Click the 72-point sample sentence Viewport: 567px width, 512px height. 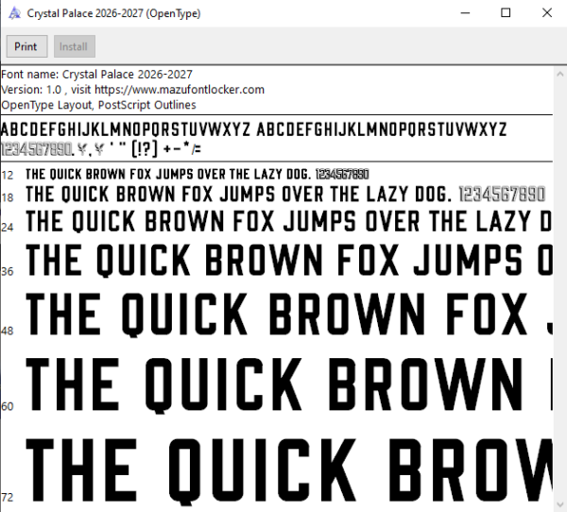(288, 470)
